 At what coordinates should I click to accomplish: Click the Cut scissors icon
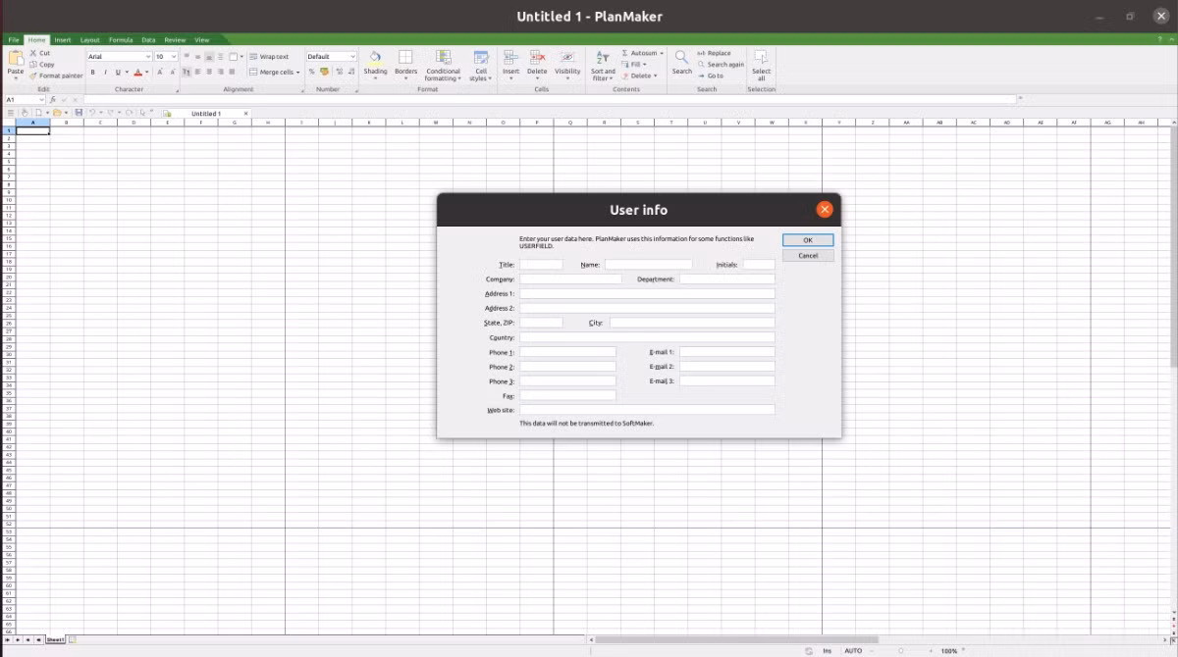coord(32,53)
